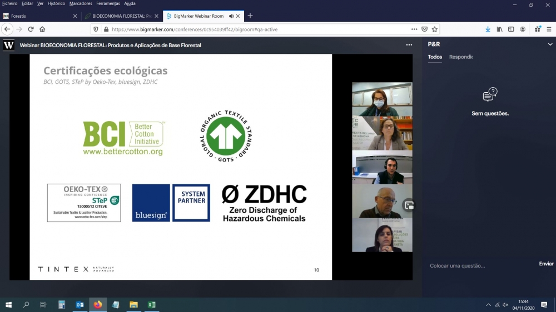The width and height of the screenshot is (556, 312).
Task: Select the man with headset video thumbnail
Action: tap(382, 167)
